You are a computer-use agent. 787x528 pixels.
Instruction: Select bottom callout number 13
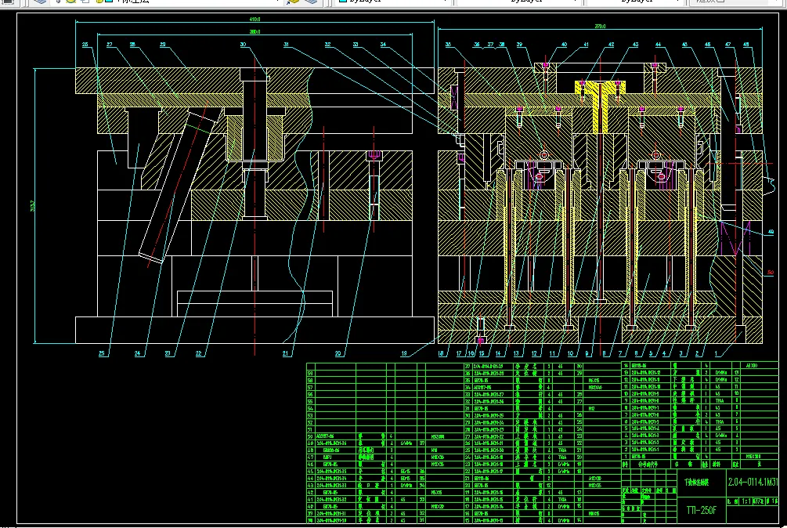pos(516,353)
